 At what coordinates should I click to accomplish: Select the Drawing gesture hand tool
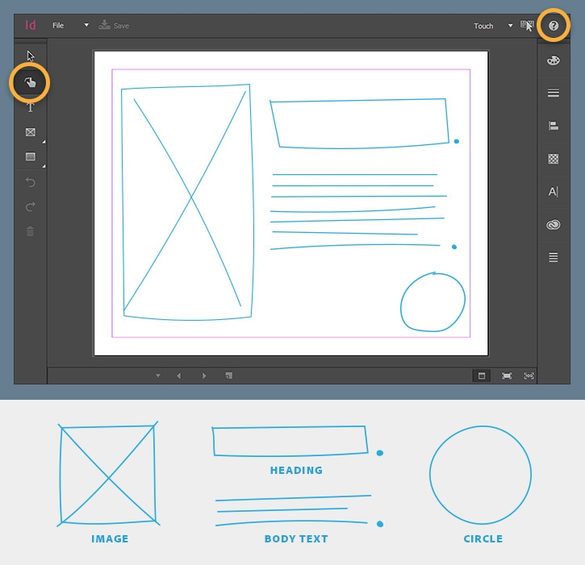[30, 82]
